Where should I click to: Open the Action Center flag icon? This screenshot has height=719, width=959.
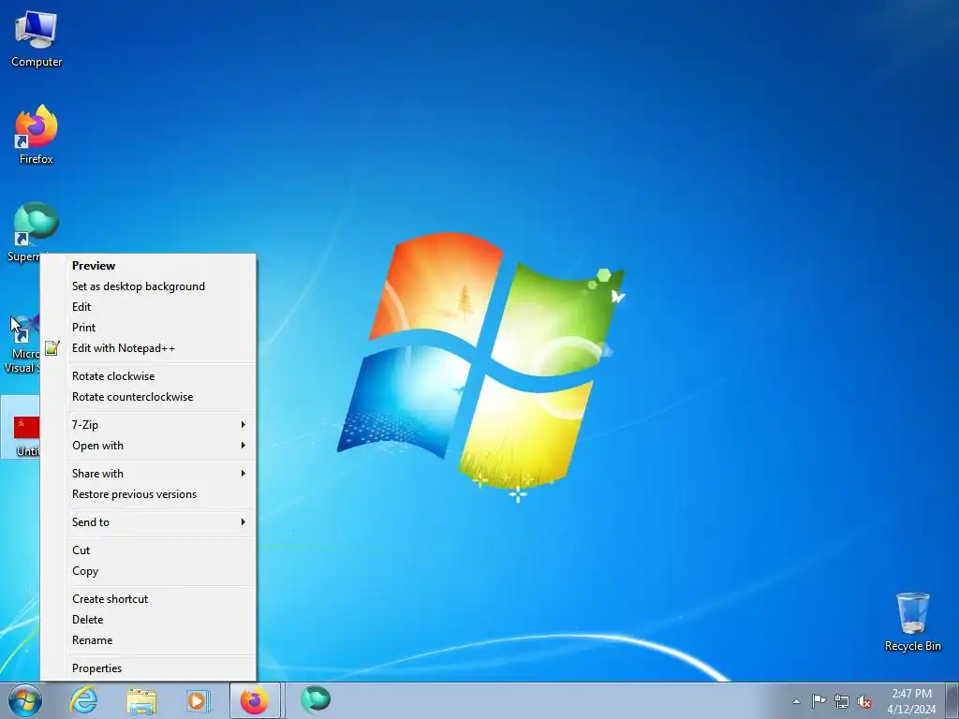[819, 700]
